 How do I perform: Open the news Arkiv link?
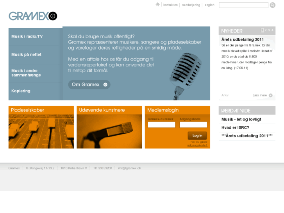click(x=225, y=95)
